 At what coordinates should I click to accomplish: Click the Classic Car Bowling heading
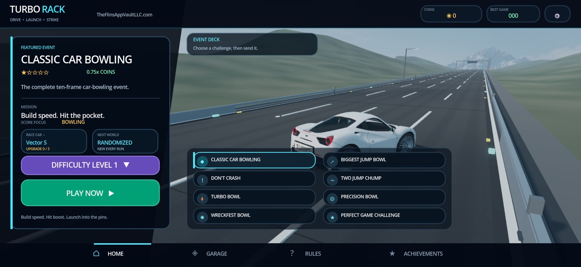point(77,59)
